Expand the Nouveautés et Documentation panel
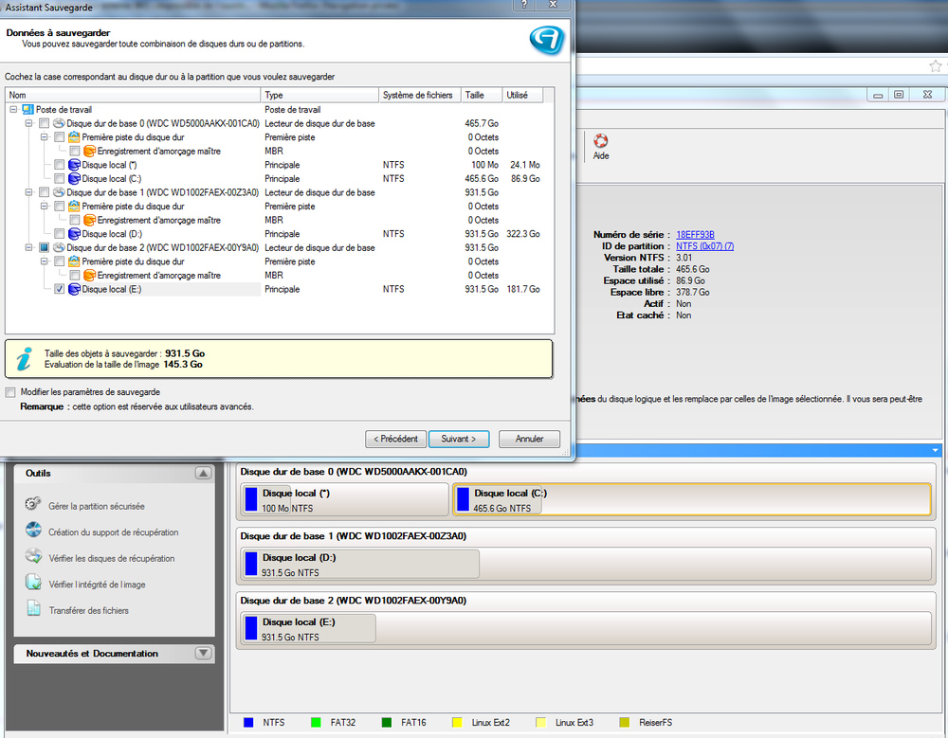The height and width of the screenshot is (738, 948). click(203, 654)
